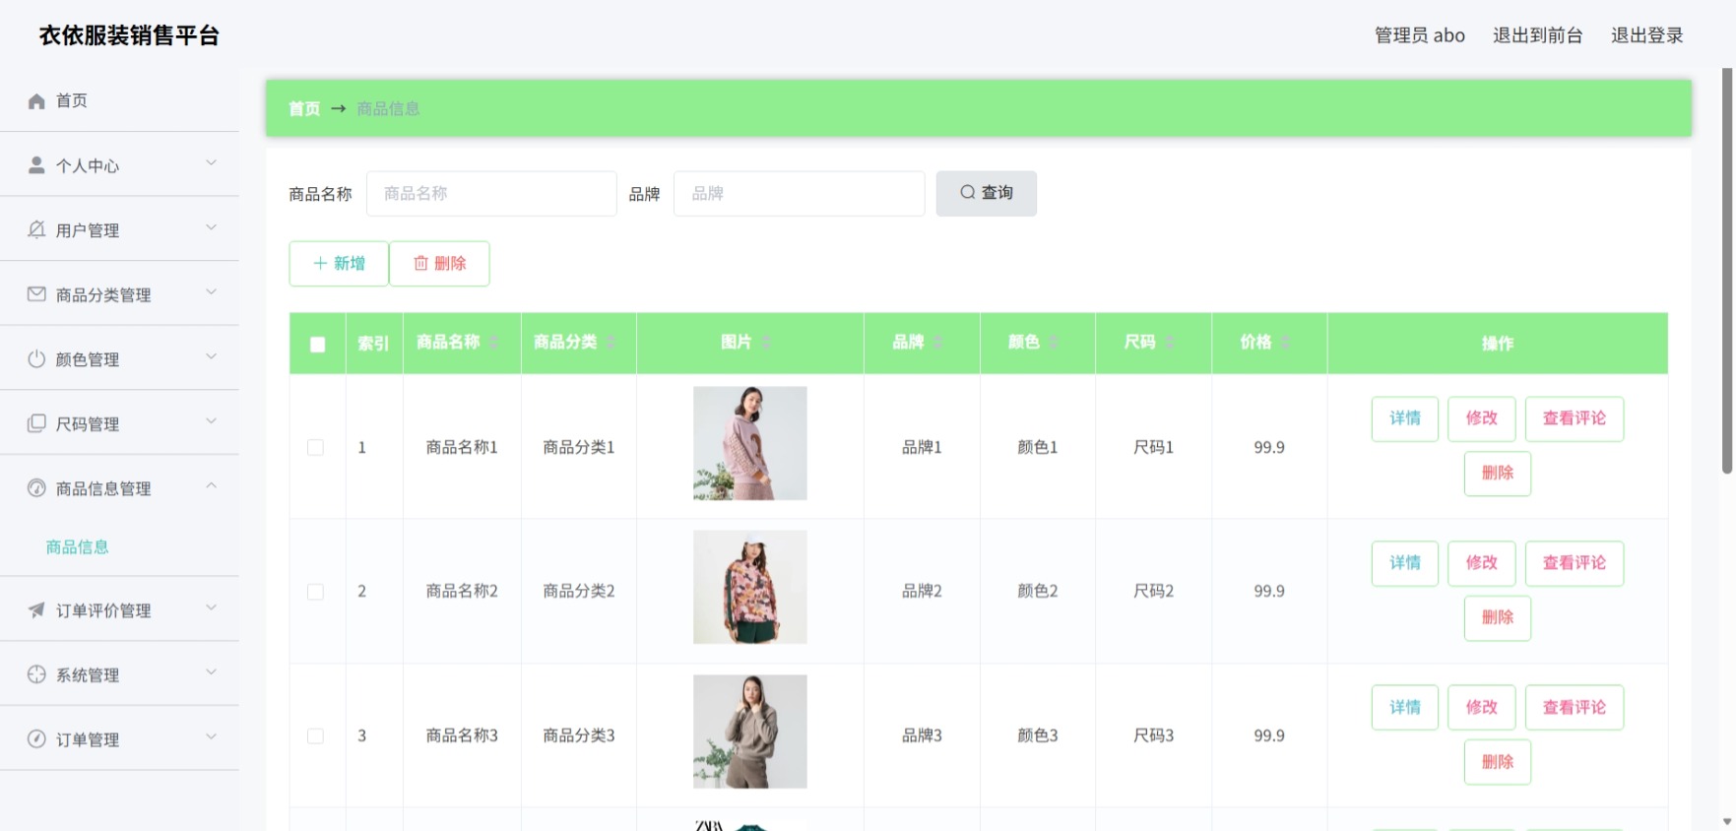Check the checkbox for row 商品名称2
Image resolution: width=1736 pixels, height=831 pixels.
click(315, 592)
